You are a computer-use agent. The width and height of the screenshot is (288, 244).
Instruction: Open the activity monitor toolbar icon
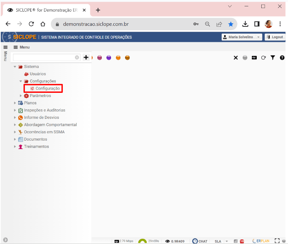click(254, 58)
